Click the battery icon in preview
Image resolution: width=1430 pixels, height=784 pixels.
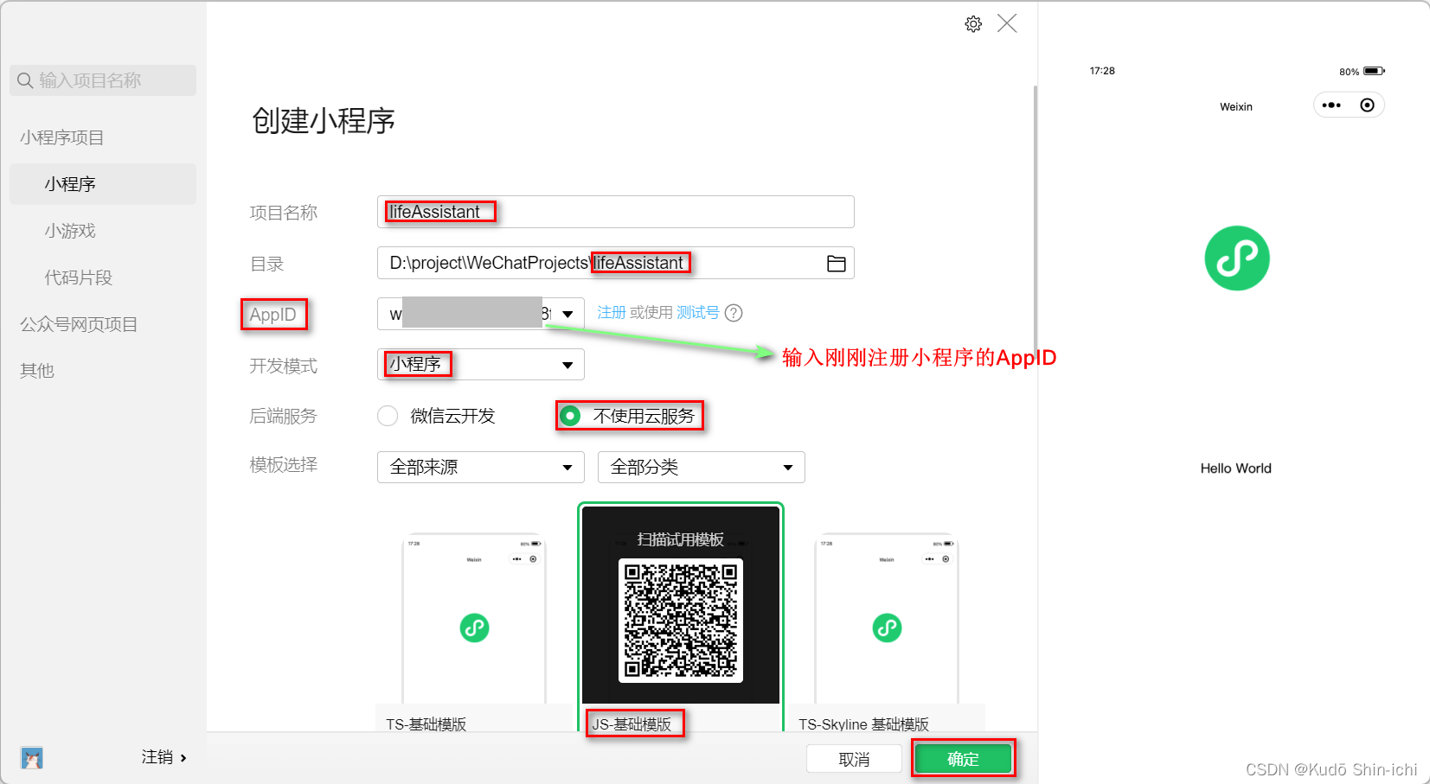(x=1374, y=71)
